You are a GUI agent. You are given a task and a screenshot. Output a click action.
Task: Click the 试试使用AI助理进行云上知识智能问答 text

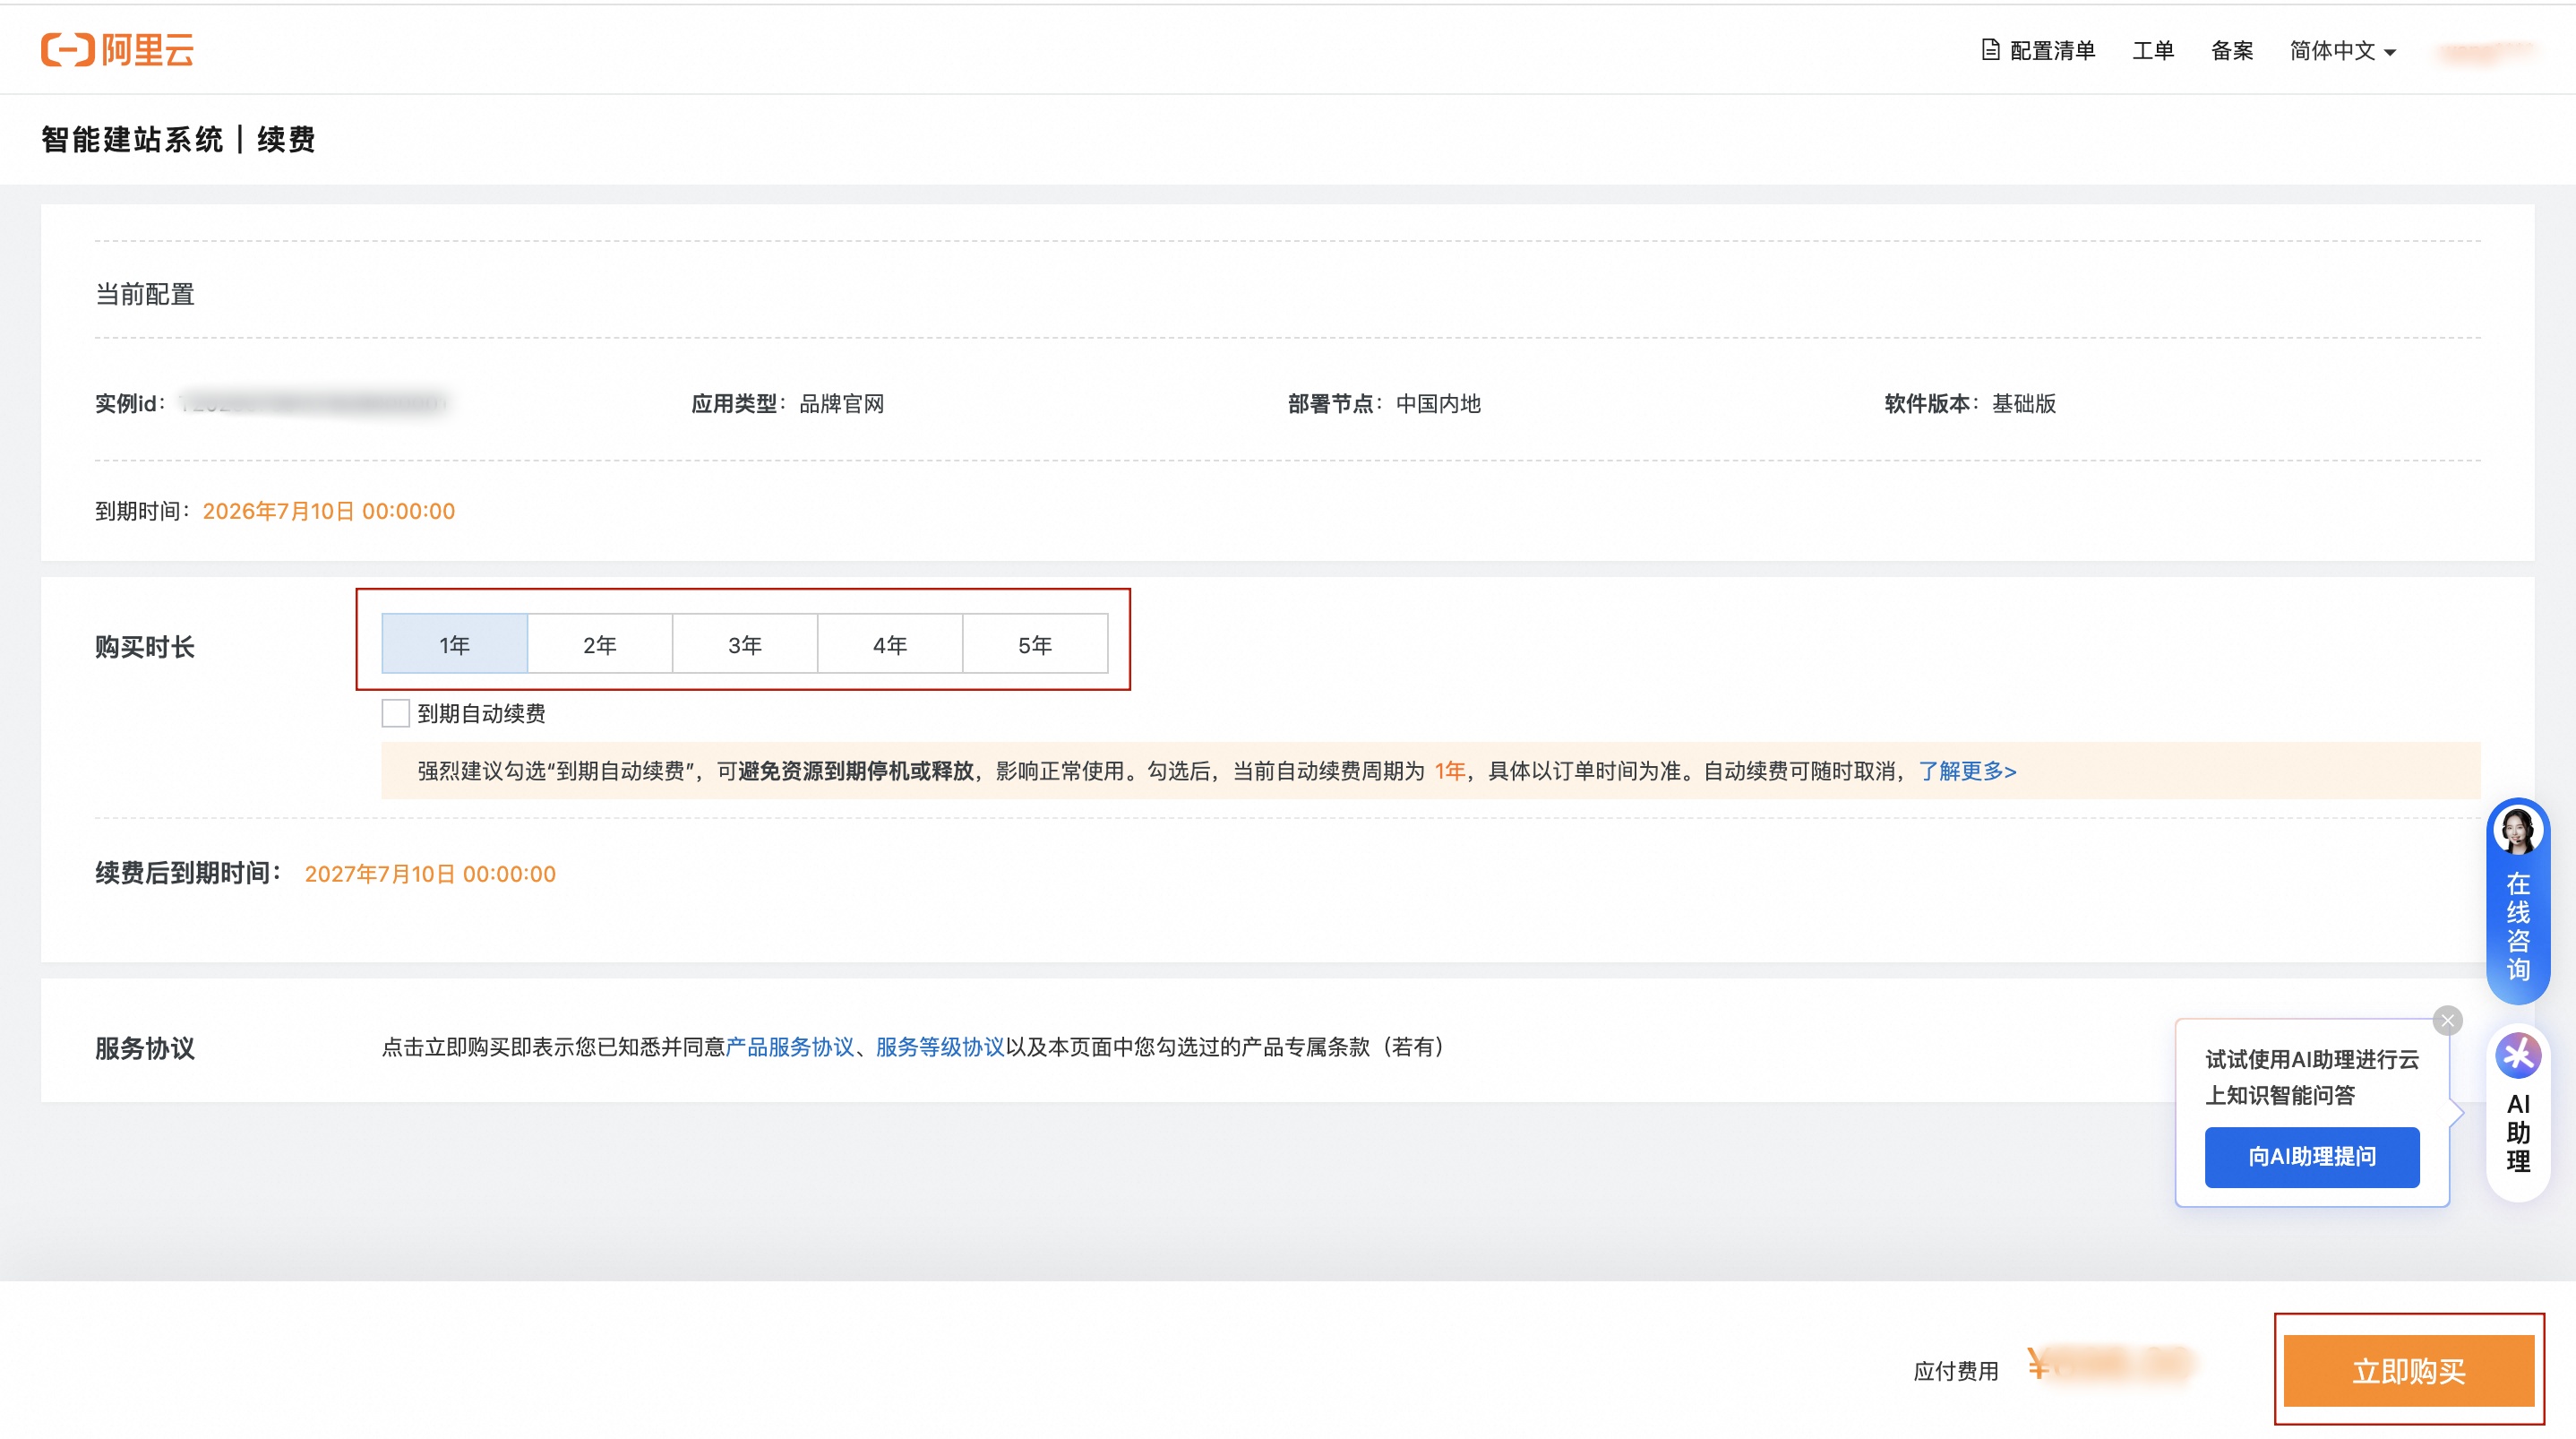(x=2312, y=1077)
